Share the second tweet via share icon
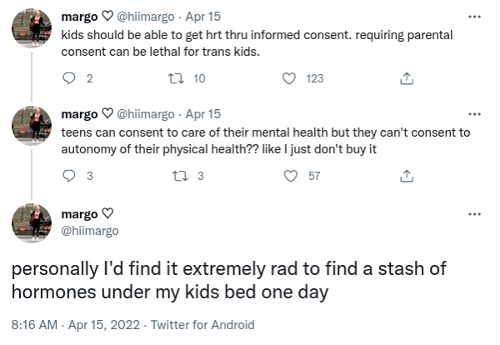 tap(406, 176)
